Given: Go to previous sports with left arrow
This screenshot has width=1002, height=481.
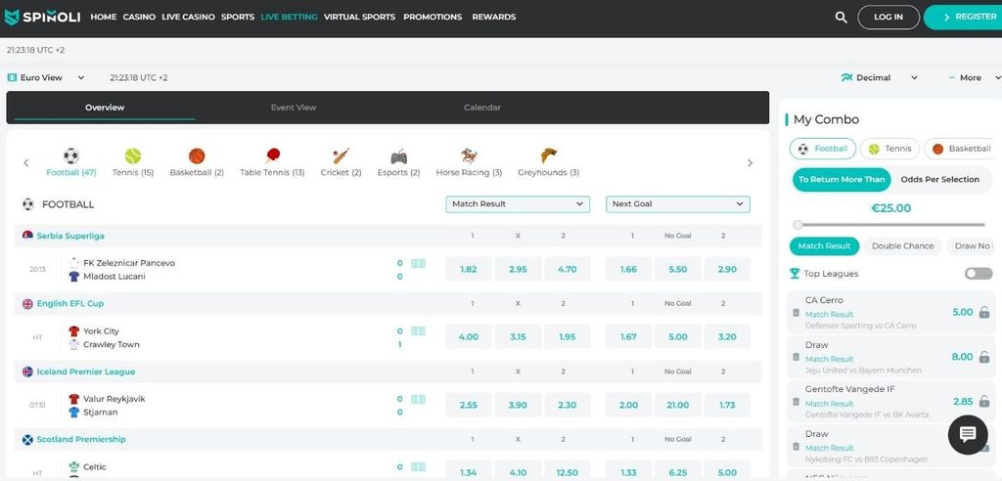Looking at the screenshot, I should click(x=26, y=163).
